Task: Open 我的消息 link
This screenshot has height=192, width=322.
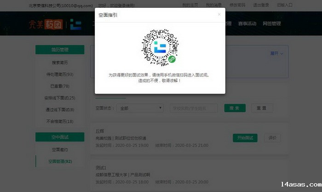Action: 213,5
